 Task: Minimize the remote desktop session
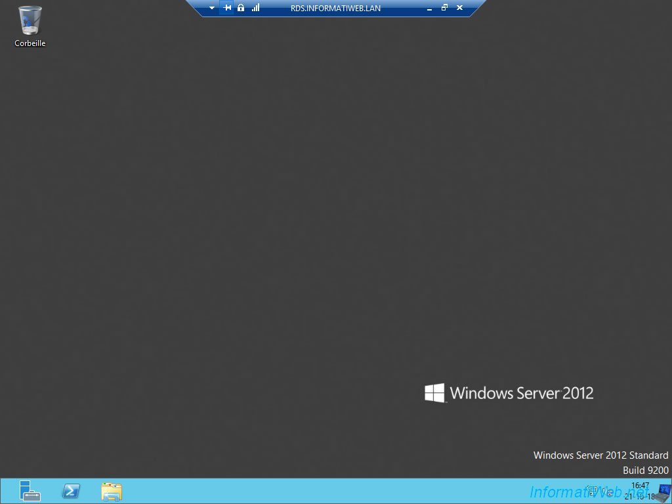(x=429, y=8)
